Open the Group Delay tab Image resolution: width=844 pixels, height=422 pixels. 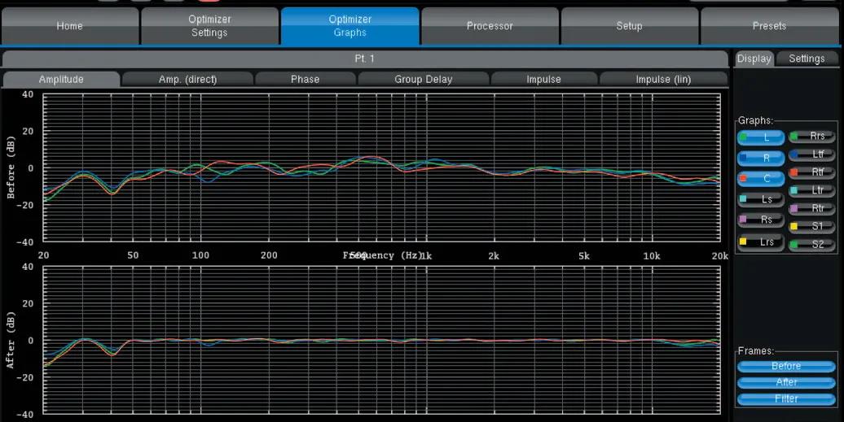click(423, 79)
